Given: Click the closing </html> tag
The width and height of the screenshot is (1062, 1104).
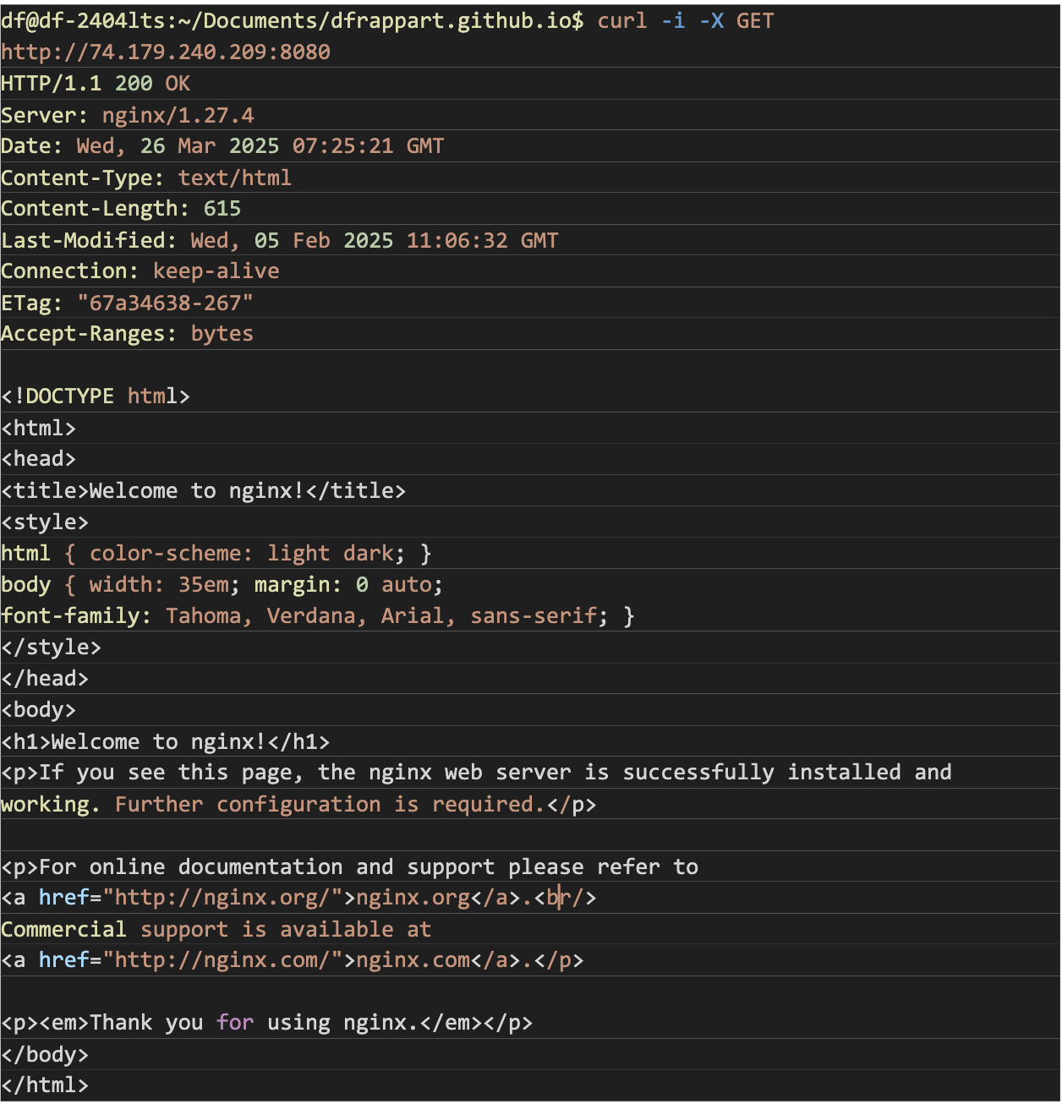Looking at the screenshot, I should [x=45, y=1085].
